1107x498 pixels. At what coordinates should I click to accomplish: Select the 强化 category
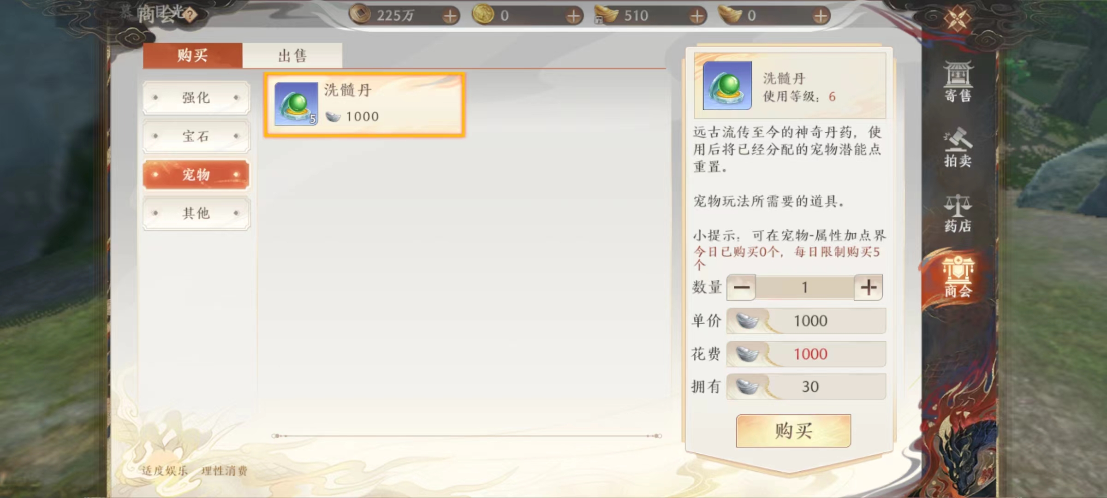point(196,97)
